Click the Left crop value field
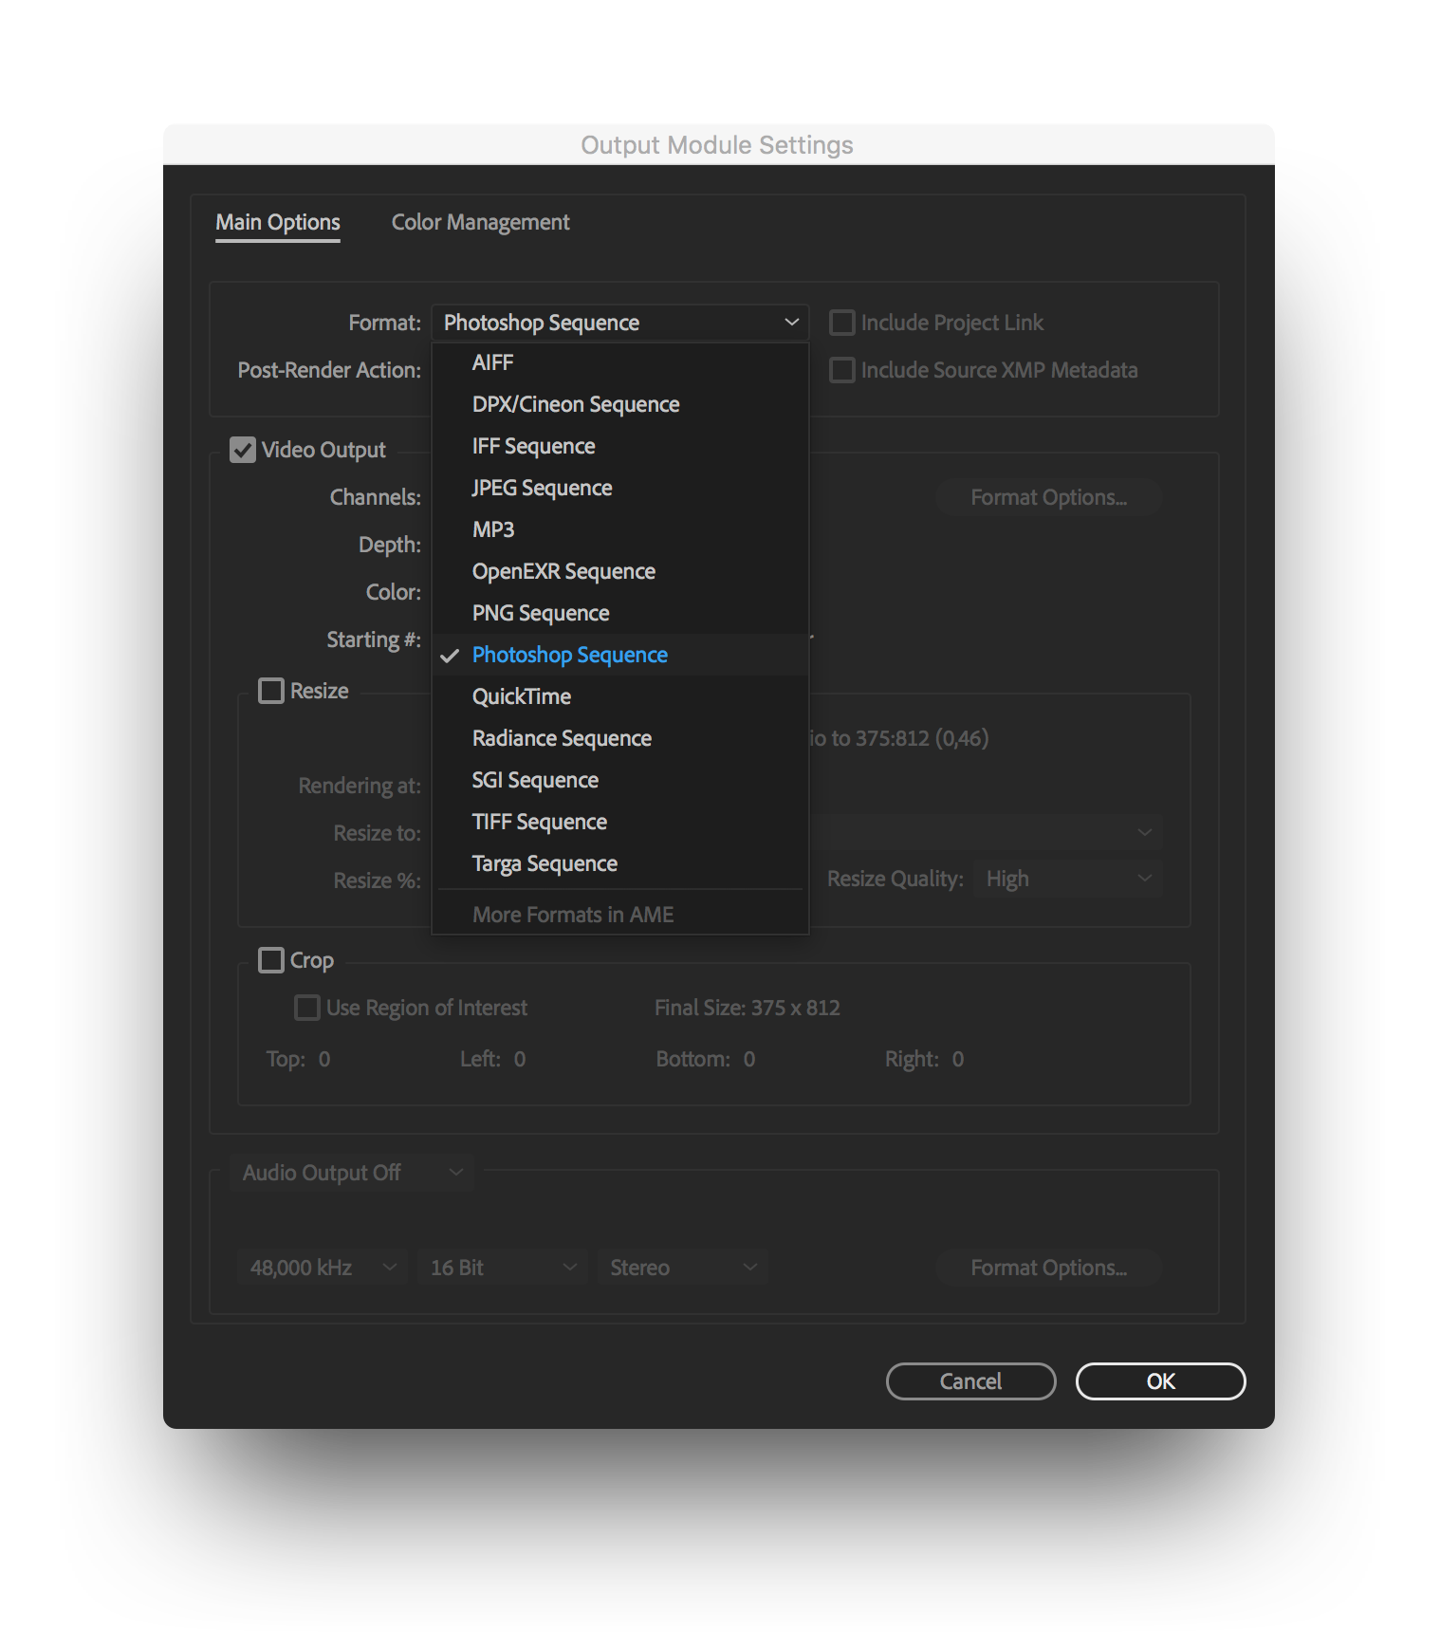The image size is (1440, 1649). (x=520, y=1060)
